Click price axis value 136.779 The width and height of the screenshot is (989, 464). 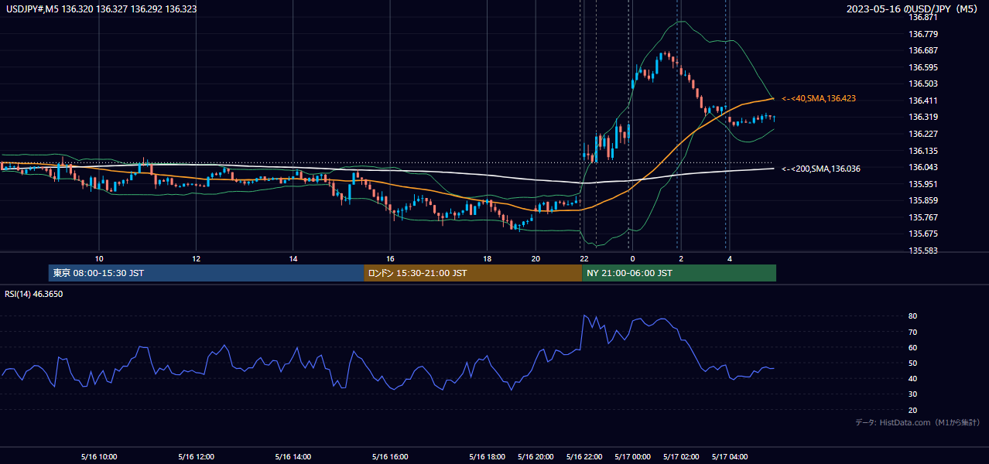922,34
